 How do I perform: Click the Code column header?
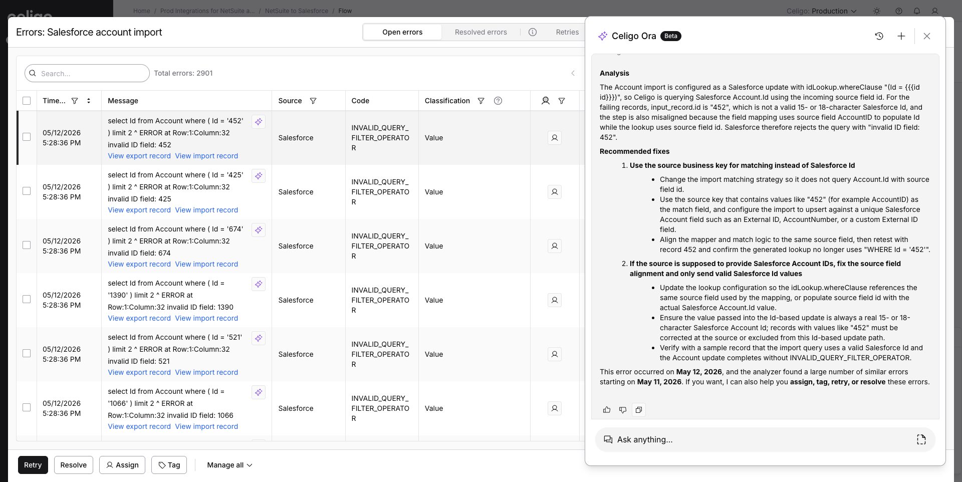[360, 101]
